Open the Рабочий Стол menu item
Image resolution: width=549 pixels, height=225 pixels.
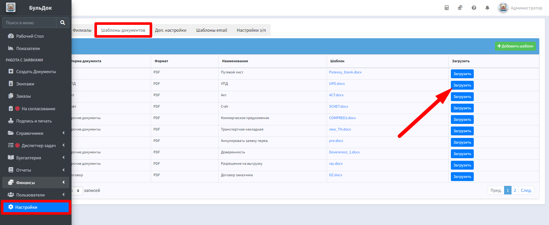[36, 36]
